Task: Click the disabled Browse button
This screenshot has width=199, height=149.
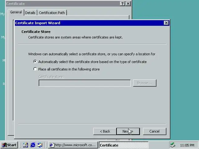Action: (x=145, y=83)
